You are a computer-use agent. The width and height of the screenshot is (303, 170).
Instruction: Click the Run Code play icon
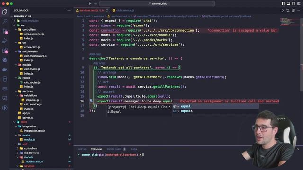pos(283,10)
